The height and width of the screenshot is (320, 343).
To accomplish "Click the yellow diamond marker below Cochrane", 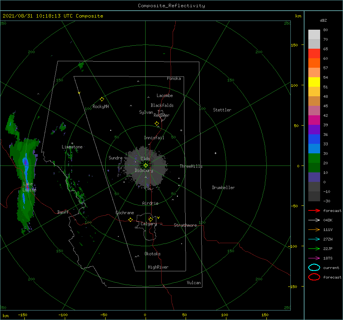I will coord(131,220).
